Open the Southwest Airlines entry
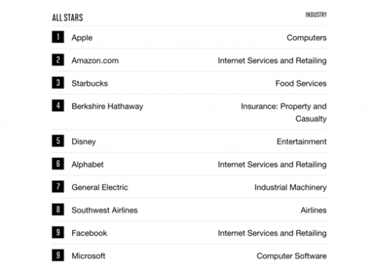Screen dimensions: 374x270 [x=105, y=210]
